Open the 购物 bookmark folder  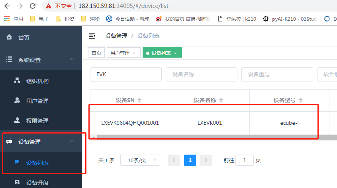90,19
